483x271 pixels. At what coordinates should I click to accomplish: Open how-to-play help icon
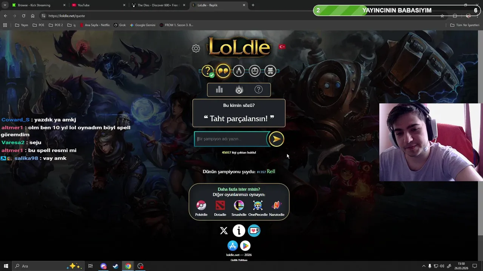coord(258,90)
